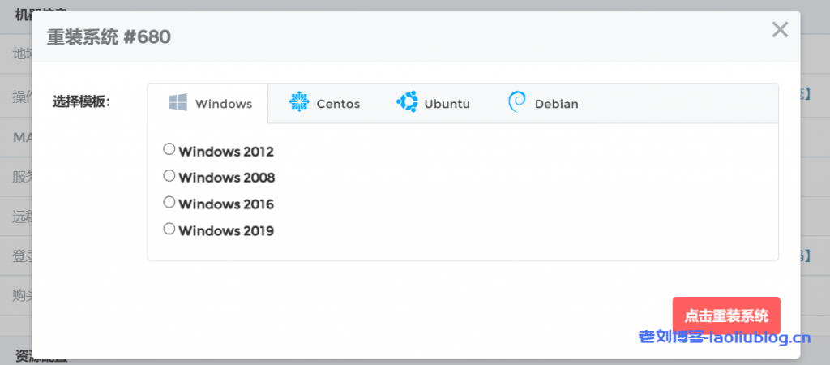Image resolution: width=830 pixels, height=365 pixels.
Task: Click the Centos snowflake logo icon
Action: tap(299, 103)
